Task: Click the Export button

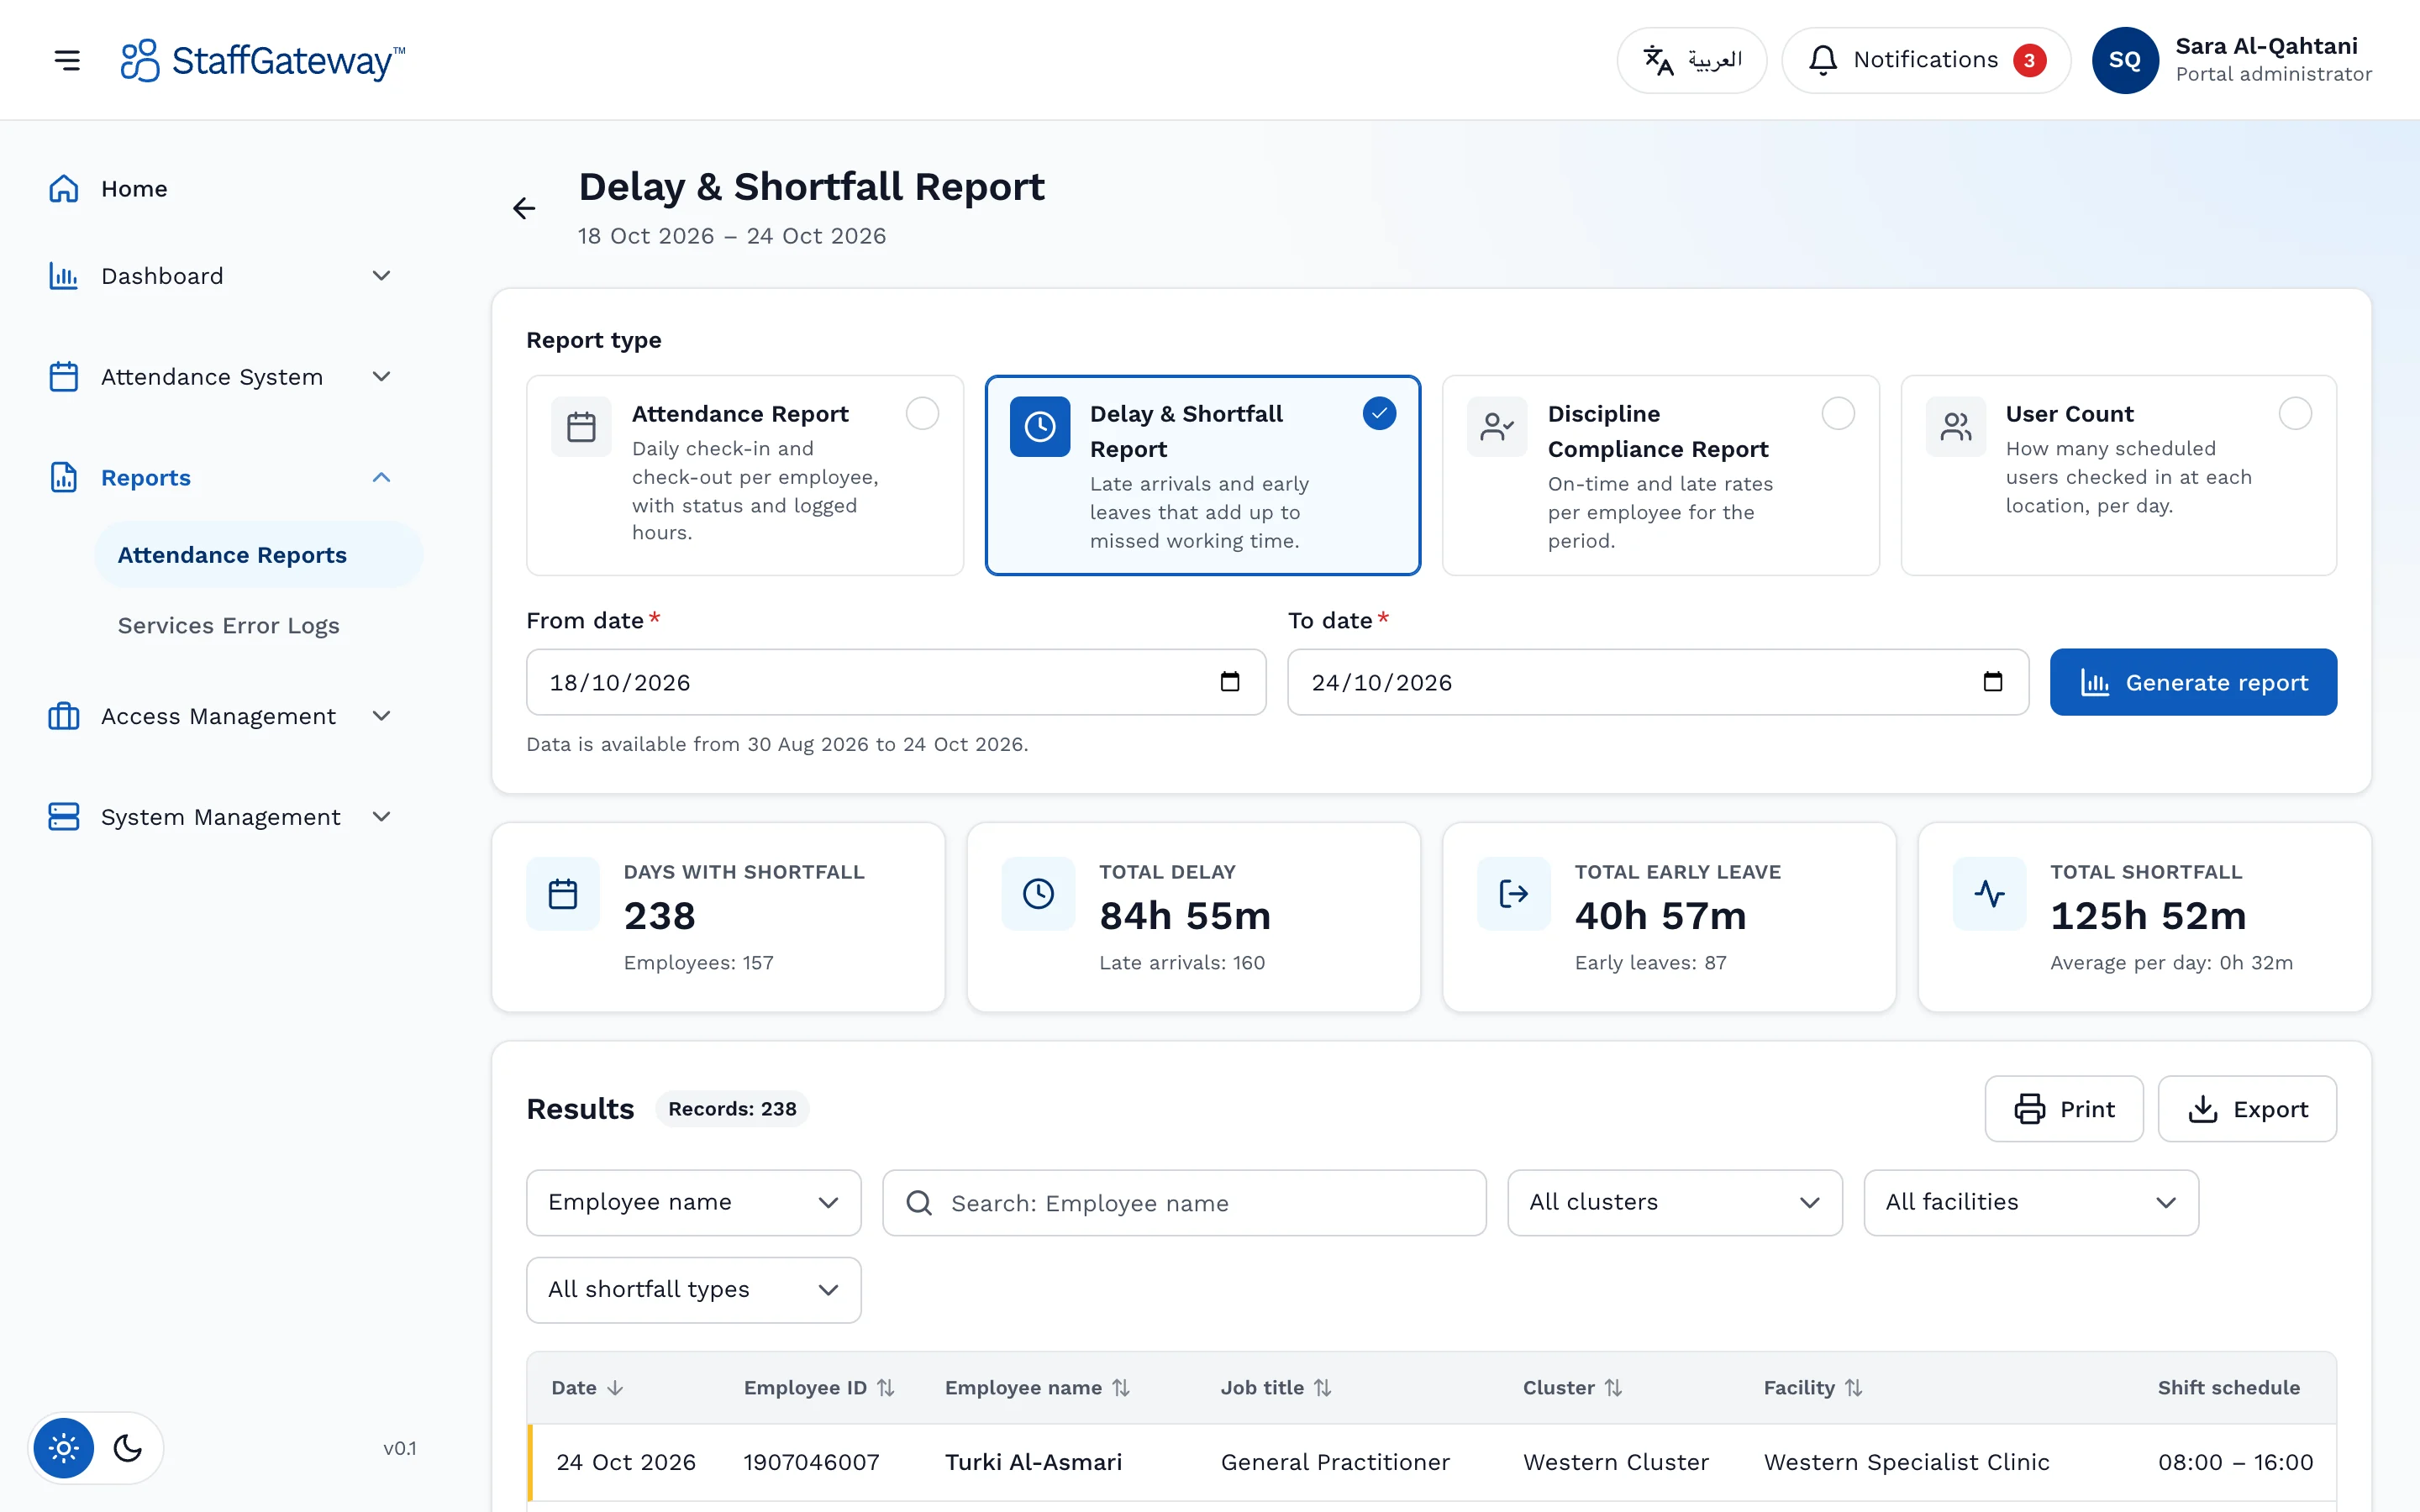Action: pos(2247,1109)
